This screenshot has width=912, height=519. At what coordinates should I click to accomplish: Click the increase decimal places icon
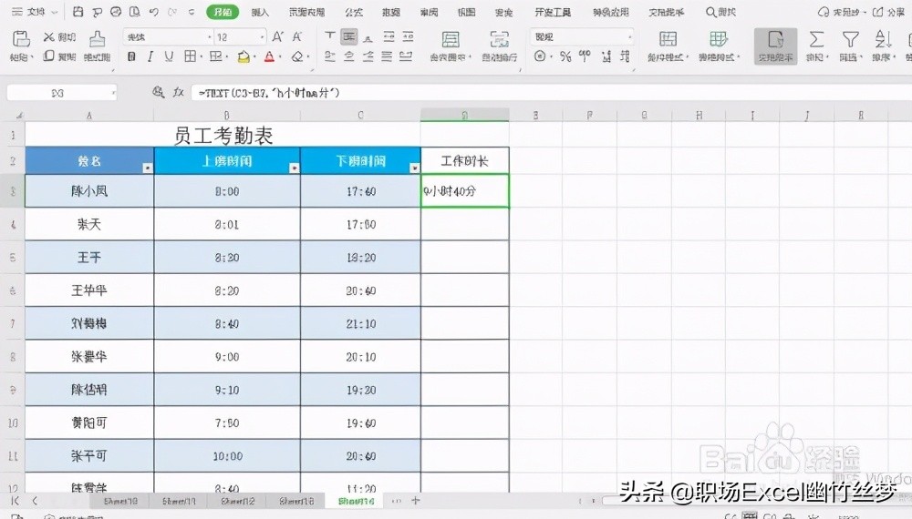pyautogui.click(x=606, y=56)
